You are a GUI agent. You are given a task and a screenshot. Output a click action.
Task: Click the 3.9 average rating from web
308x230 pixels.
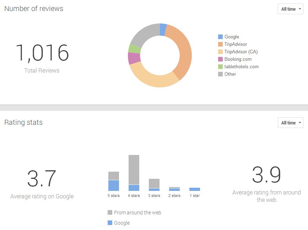coord(266,175)
